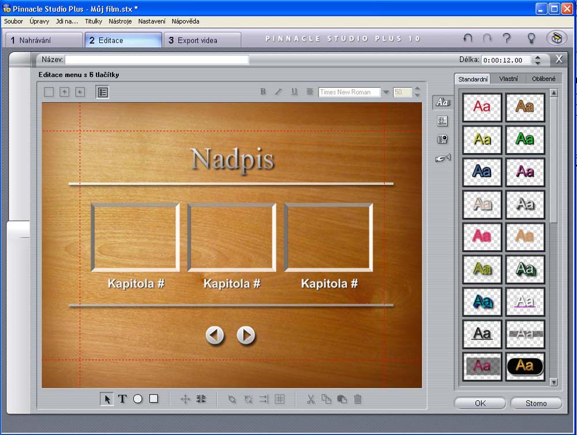Open the Times New Roman font dropdown
The height and width of the screenshot is (435, 577).
point(385,92)
